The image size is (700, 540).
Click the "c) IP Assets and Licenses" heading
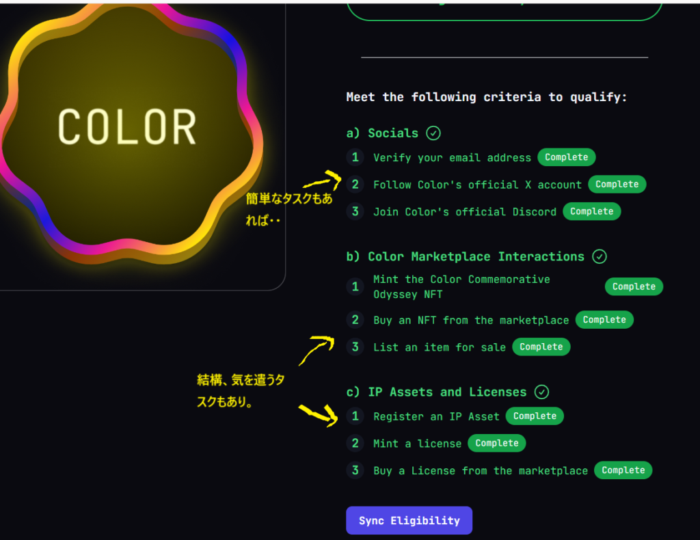(x=437, y=392)
